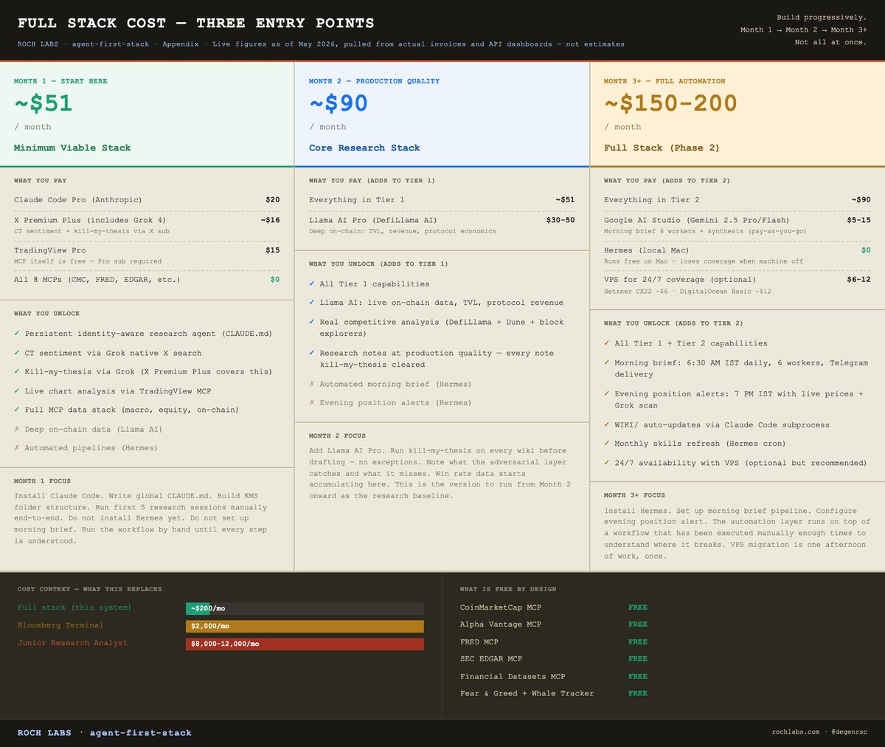
Task: Click the $20 Claude Code price
Action: coord(273,200)
